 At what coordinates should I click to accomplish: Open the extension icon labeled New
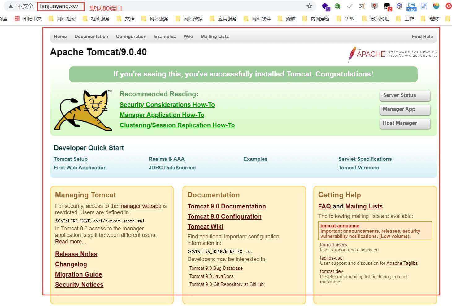tap(411, 7)
